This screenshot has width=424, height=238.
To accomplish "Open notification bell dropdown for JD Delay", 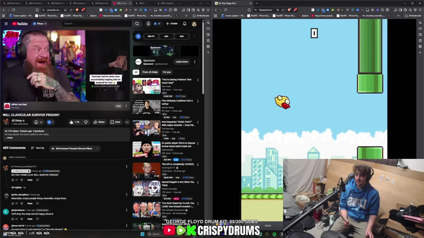I will pos(38,122).
